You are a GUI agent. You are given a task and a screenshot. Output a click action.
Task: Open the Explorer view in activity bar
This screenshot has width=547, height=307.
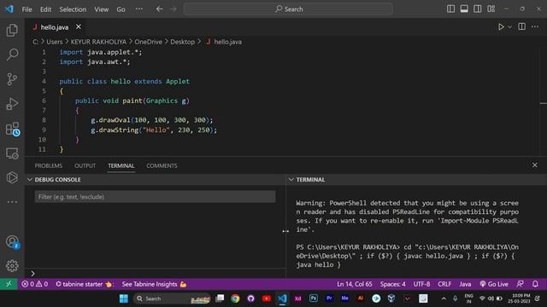click(x=12, y=31)
